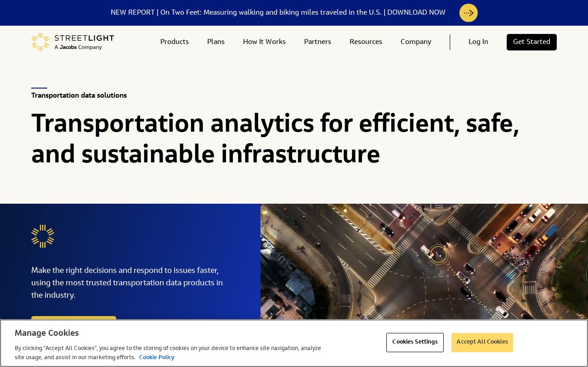The height and width of the screenshot is (367, 588).
Task: Click the intersection aerial video
Action: 424,261
